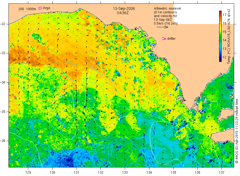
Task: Click the '131' longitude axis label
Action: pyautogui.click(x=77, y=173)
